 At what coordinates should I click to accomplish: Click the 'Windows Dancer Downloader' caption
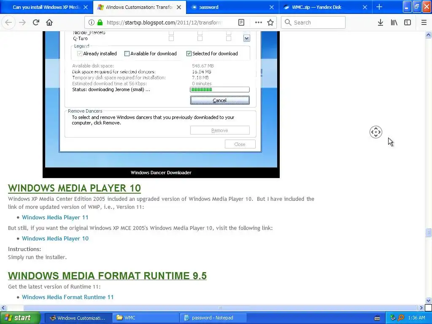[161, 173]
